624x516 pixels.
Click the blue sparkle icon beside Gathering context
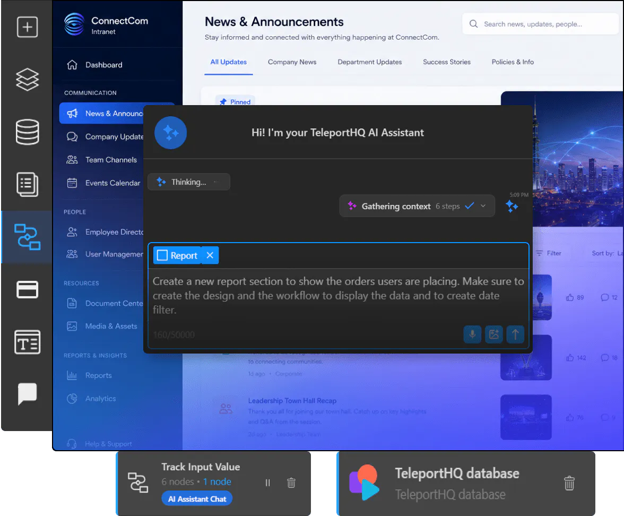pyautogui.click(x=512, y=206)
